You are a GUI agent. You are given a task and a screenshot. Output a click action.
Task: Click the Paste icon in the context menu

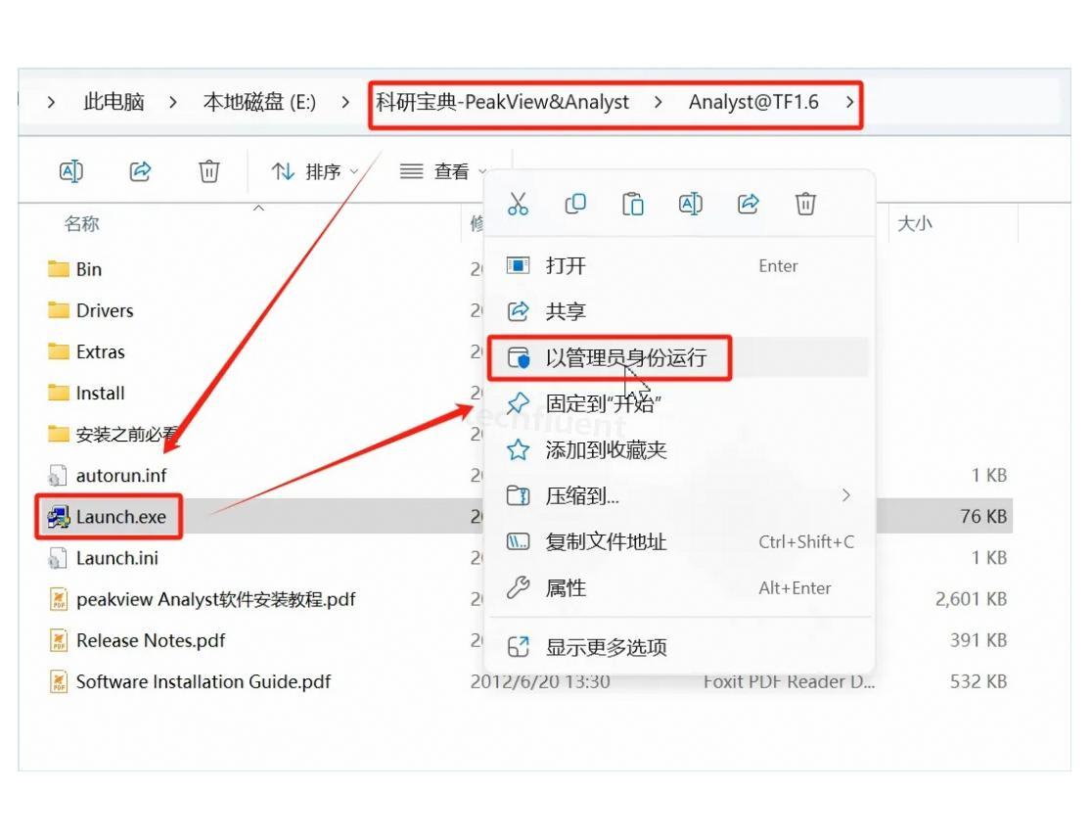632,204
